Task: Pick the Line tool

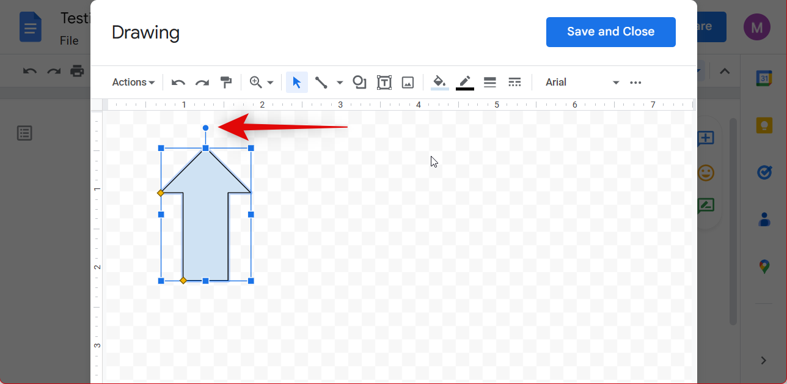Action: [321, 83]
